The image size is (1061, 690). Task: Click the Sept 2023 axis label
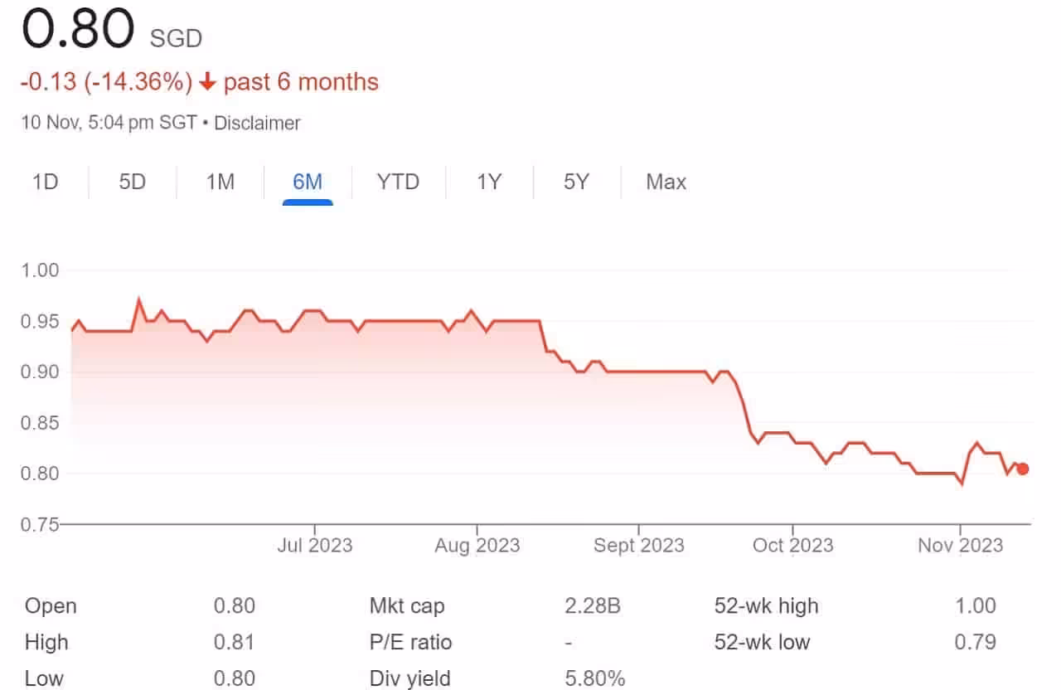tap(639, 545)
